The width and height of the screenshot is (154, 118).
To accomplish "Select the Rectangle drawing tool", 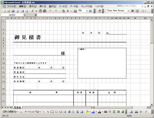I will [52, 112].
